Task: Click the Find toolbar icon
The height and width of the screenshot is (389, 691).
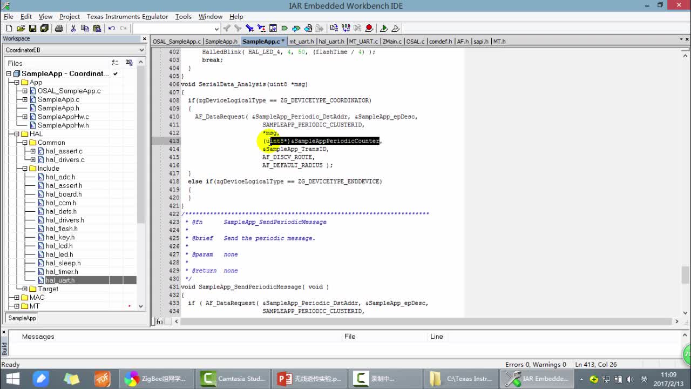Action: [249, 28]
